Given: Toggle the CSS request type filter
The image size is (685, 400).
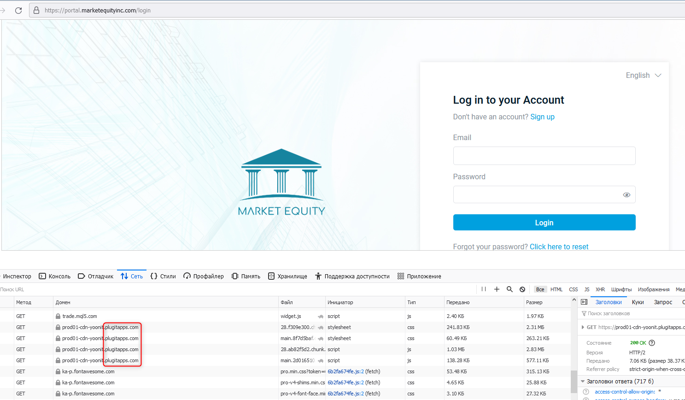Looking at the screenshot, I should 573,289.
